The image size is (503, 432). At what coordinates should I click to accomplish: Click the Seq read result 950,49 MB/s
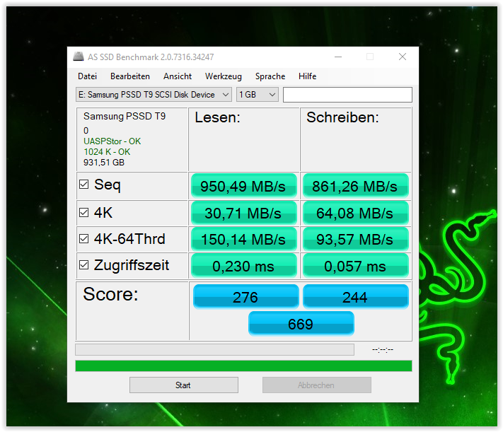(243, 186)
